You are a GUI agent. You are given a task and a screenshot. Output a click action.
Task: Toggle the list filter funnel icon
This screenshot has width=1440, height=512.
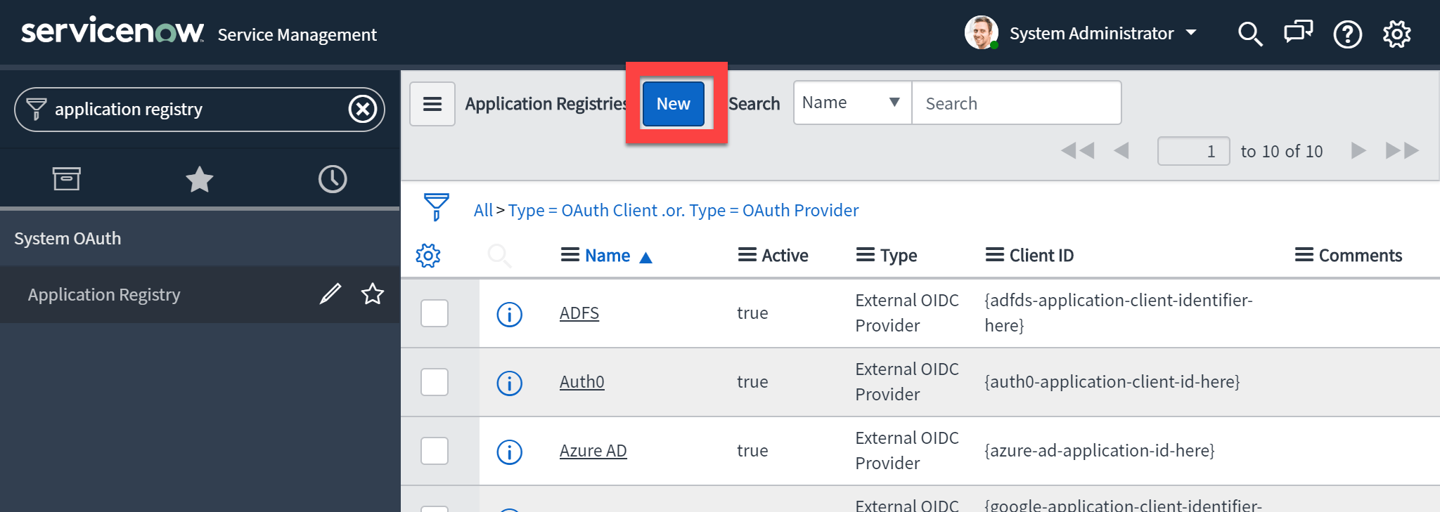[437, 208]
